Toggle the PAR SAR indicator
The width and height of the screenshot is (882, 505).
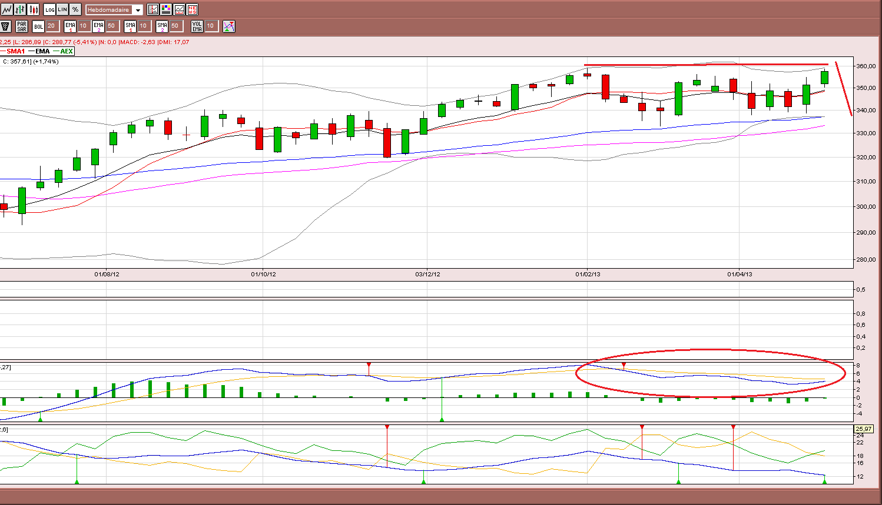(x=22, y=26)
